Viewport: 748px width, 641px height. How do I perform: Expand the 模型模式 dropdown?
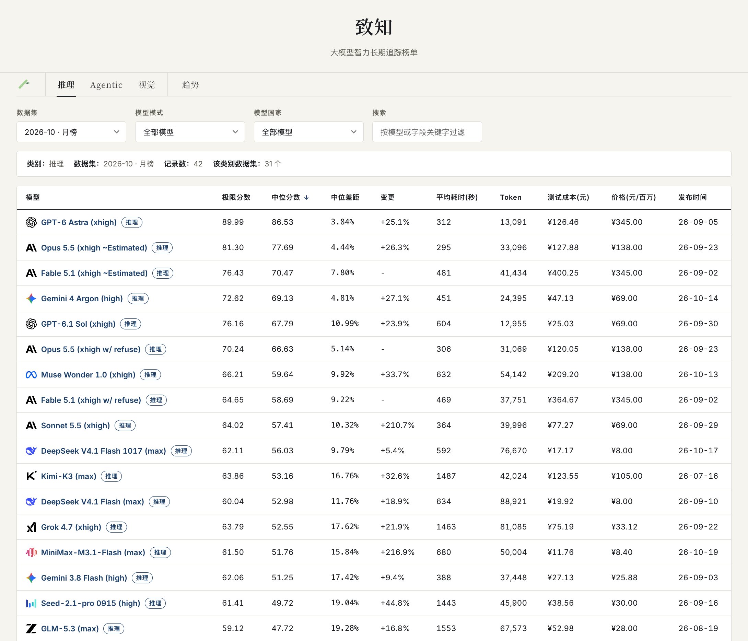click(x=190, y=132)
